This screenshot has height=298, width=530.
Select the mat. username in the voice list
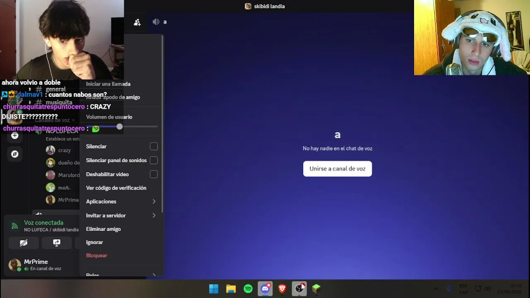(x=64, y=187)
